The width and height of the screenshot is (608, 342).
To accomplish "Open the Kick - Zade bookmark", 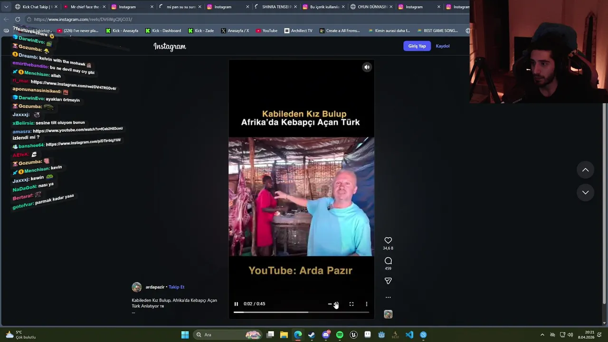I will 201,30.
